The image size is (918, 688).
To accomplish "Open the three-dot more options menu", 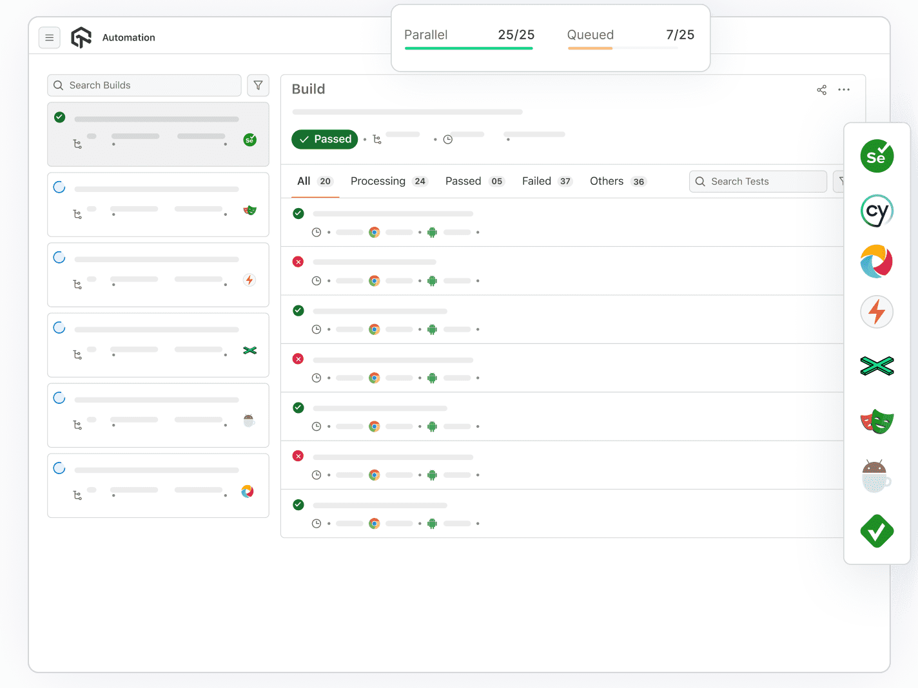I will pyautogui.click(x=843, y=90).
